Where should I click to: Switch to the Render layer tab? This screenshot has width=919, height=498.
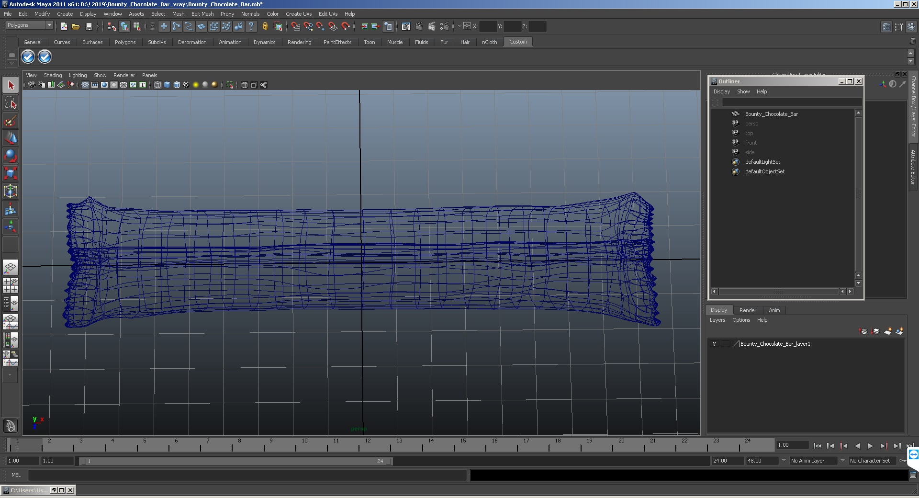coord(748,310)
